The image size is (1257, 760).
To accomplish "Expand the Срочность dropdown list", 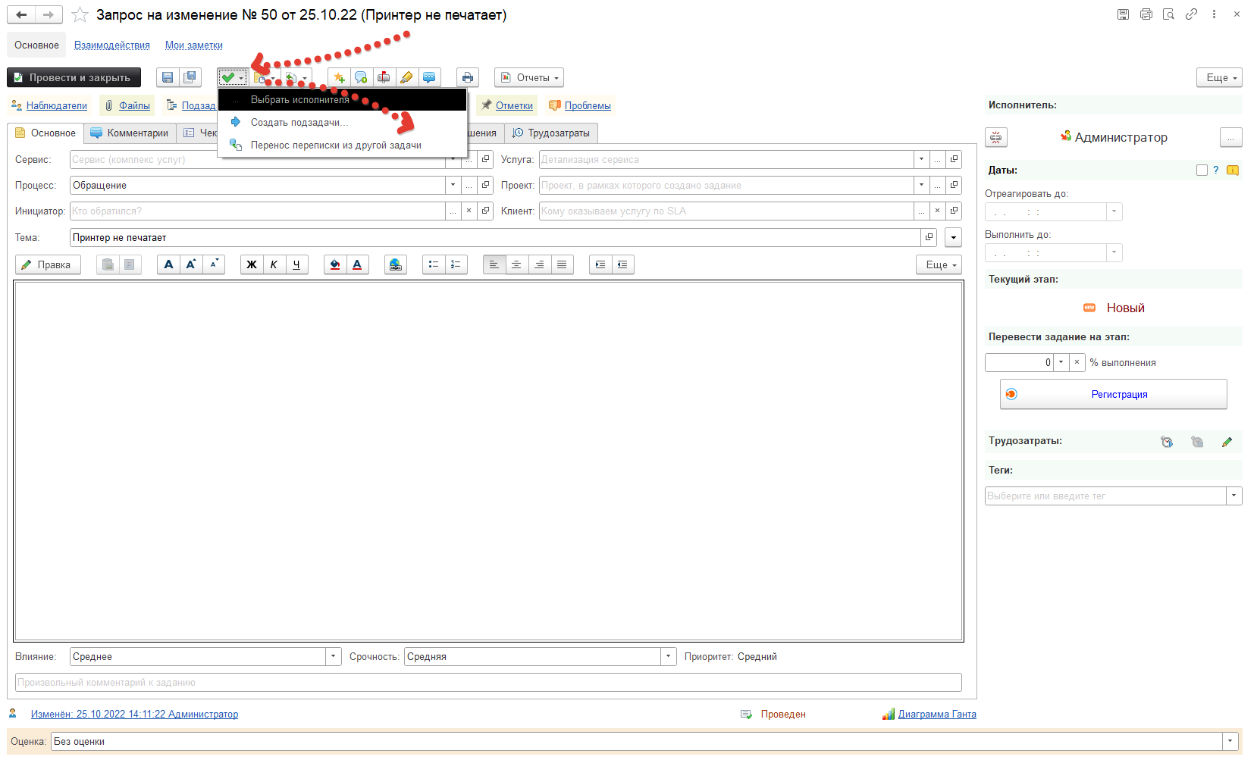I will pos(668,657).
